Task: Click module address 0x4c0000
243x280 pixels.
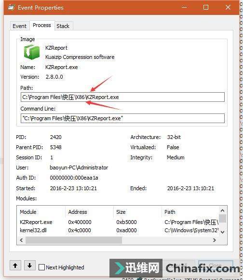Action: tap(80, 230)
